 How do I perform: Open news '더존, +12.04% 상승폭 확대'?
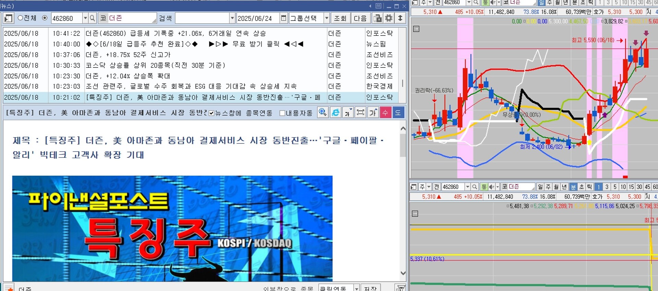coord(128,76)
